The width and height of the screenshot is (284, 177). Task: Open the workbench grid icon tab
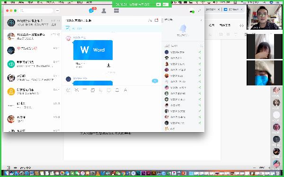(116, 11)
